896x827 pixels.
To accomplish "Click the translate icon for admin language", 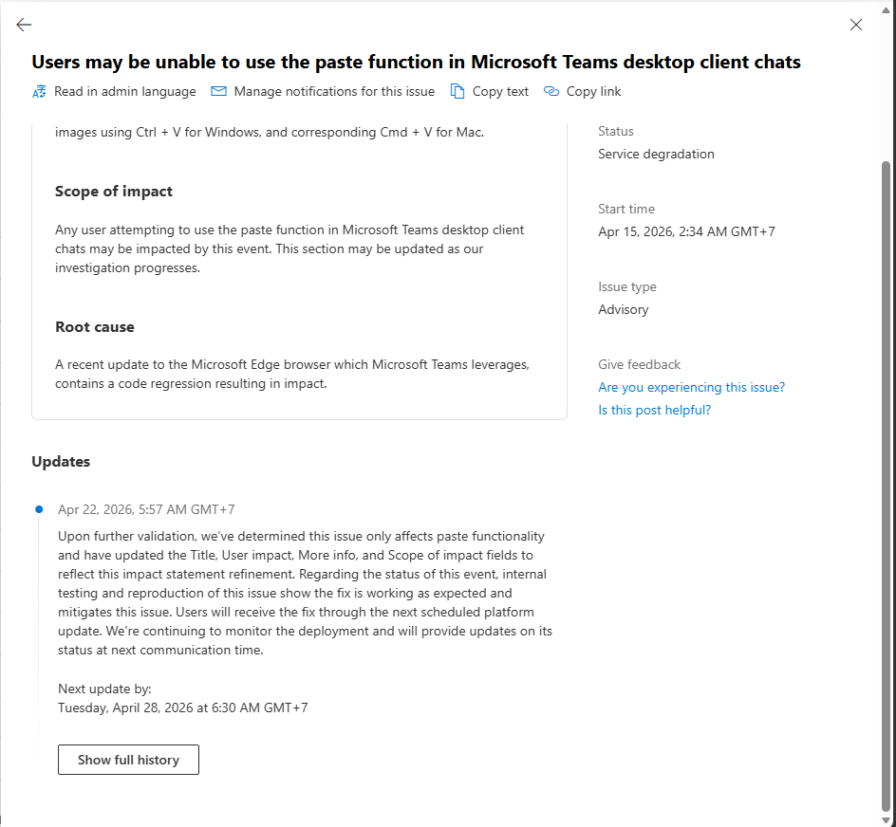I will pyautogui.click(x=39, y=91).
